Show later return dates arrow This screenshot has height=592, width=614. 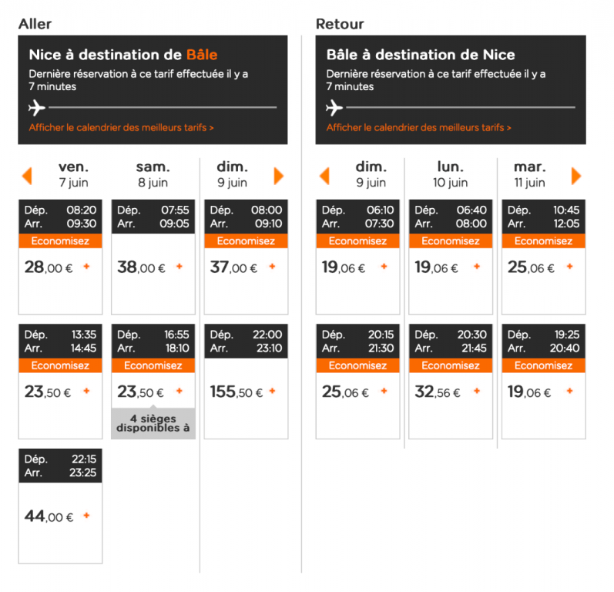pos(575,176)
